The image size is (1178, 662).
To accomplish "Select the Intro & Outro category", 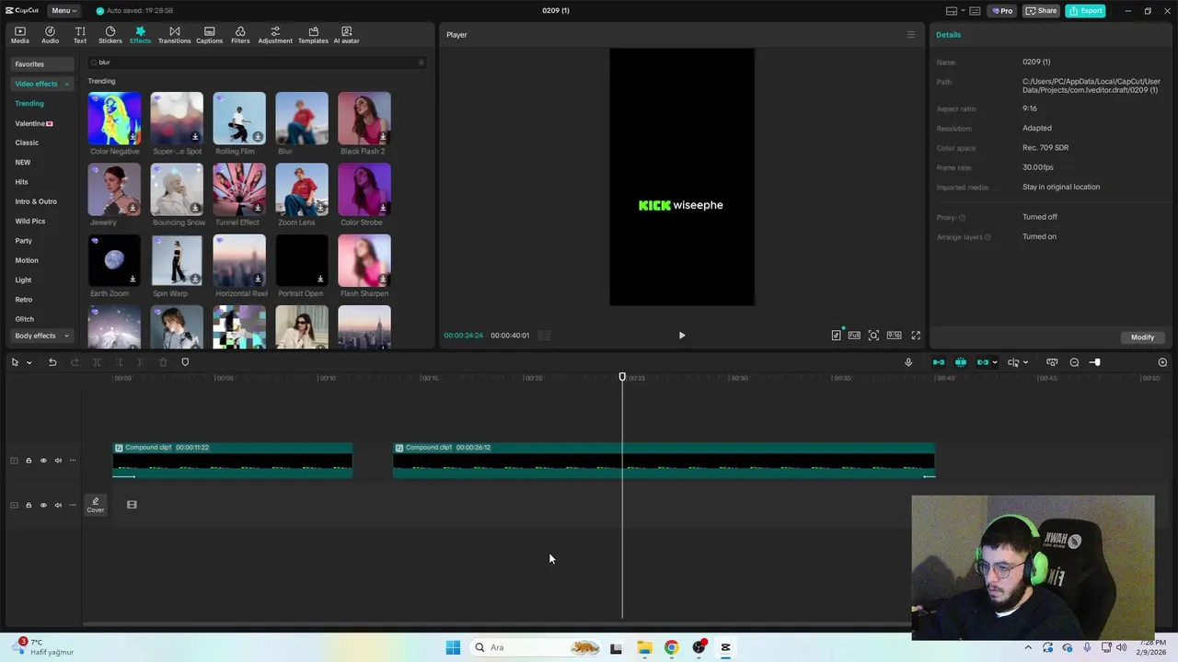I will [36, 201].
